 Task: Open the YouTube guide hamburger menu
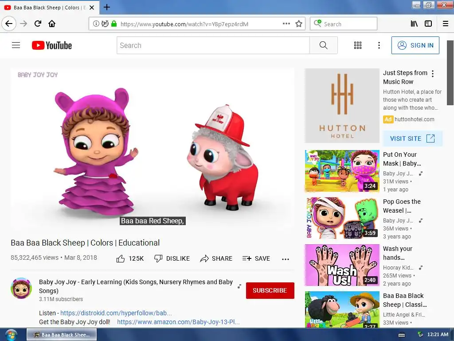[x=16, y=45]
